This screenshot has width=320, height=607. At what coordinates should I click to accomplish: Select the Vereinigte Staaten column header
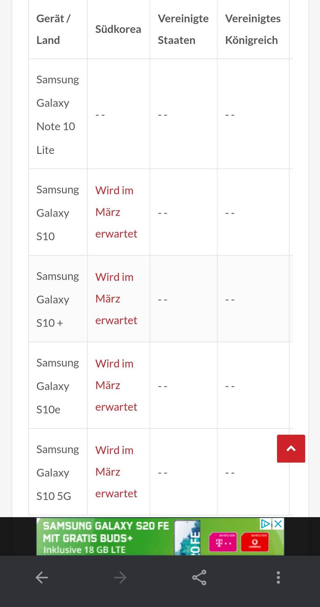(183, 29)
